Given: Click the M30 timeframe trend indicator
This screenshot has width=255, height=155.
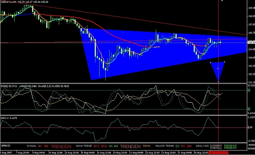Looking at the screenshot, I should coord(104,146).
